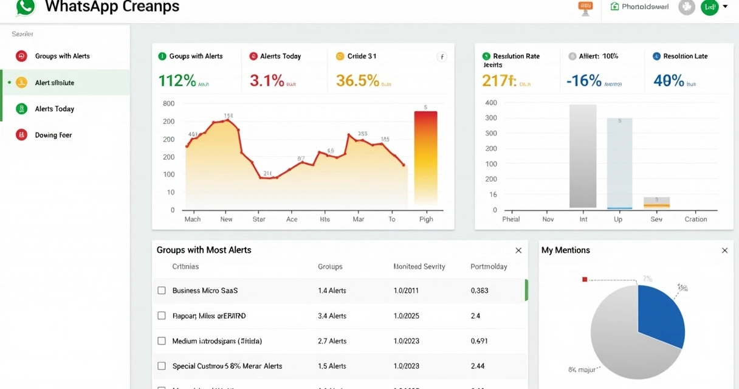Tick the Medium introdsjrans row checkbox
739x389 pixels.
[x=162, y=341]
